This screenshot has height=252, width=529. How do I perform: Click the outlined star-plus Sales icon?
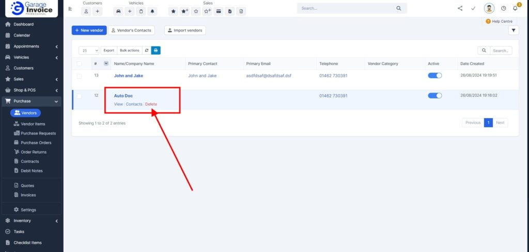[207, 11]
